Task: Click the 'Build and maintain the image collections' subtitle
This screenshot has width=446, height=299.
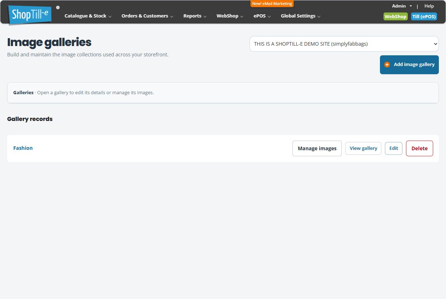Action: coord(88,55)
